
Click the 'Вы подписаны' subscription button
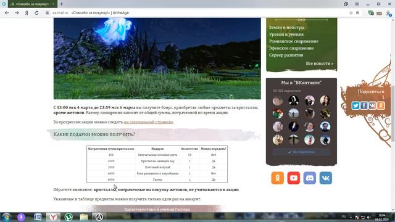point(301,152)
